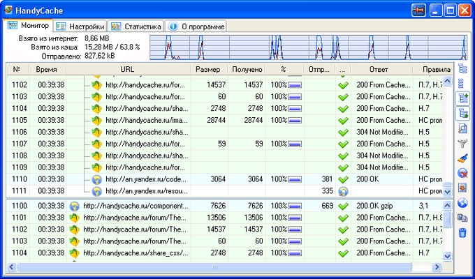This screenshot has height=279, width=475.
Task: Click the globe icon of row 1110
Action: tap(96, 180)
